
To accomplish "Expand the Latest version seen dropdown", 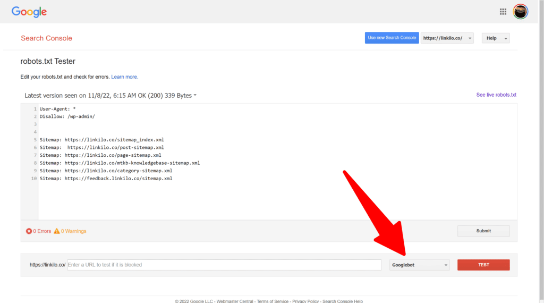I will tap(110, 96).
